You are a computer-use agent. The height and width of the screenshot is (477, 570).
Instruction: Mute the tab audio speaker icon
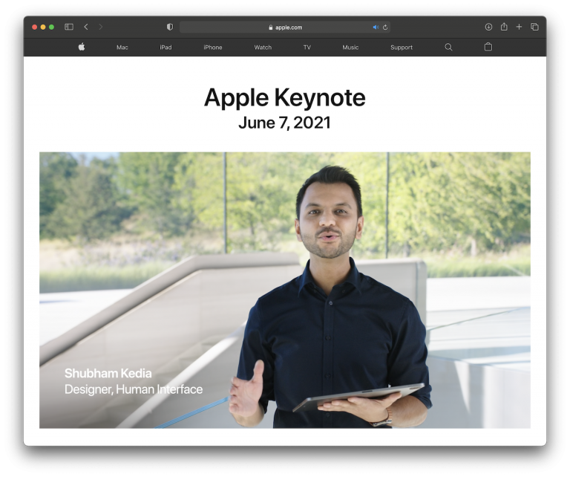[x=376, y=27]
